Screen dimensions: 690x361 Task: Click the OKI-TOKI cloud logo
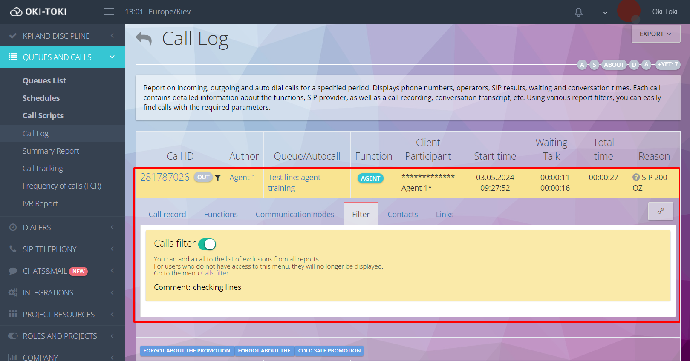(x=38, y=12)
